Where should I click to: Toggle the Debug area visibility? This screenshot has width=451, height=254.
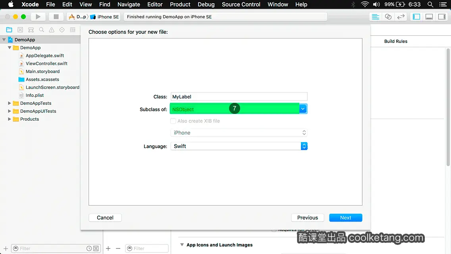(x=429, y=17)
